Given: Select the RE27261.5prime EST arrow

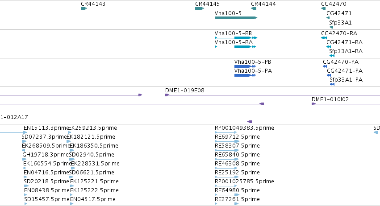Looking at the screenshot, I should tap(226, 204).
